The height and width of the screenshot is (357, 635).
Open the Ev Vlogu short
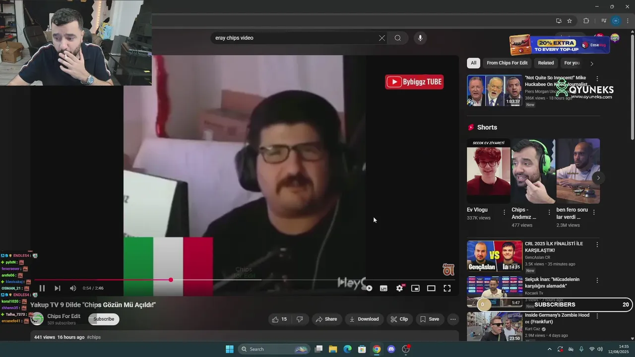coord(488,171)
